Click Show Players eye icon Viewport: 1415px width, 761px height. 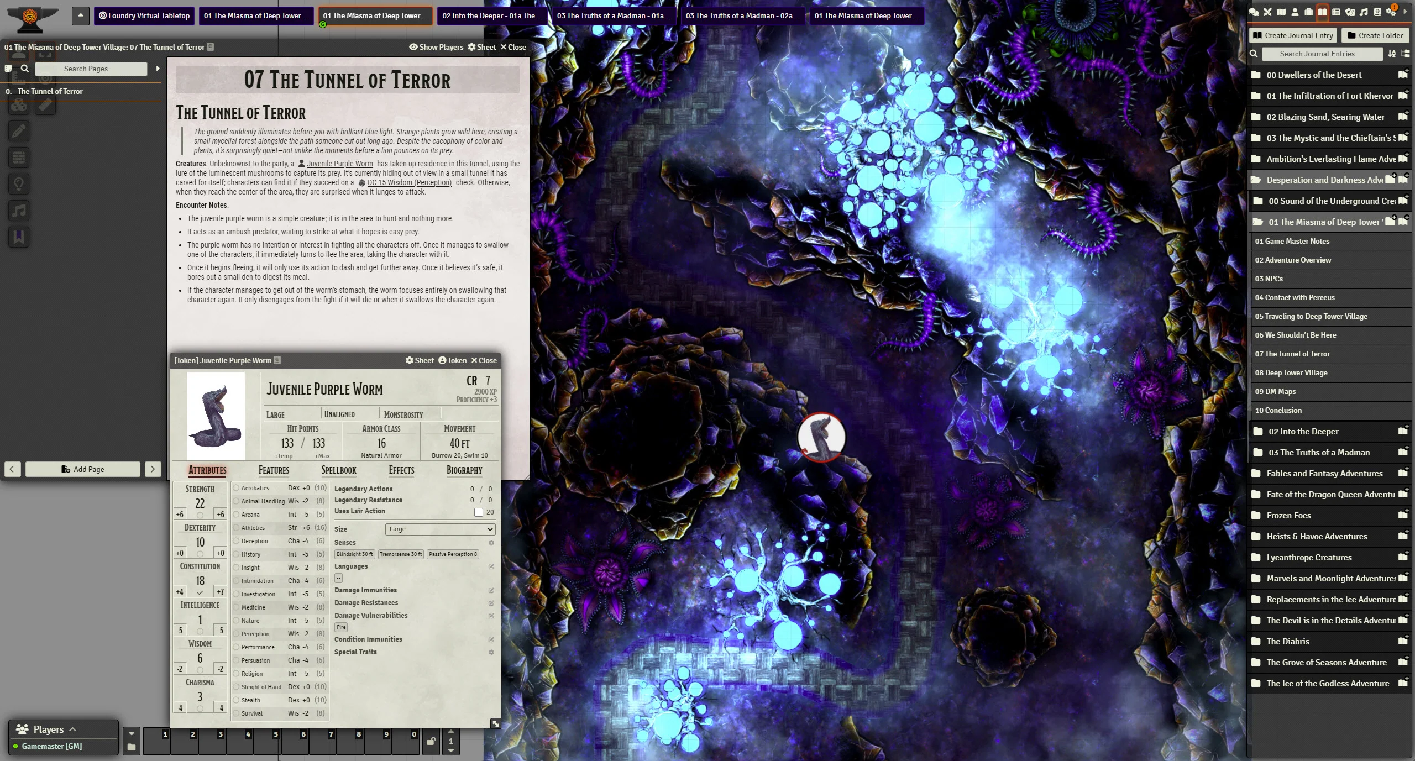[413, 47]
